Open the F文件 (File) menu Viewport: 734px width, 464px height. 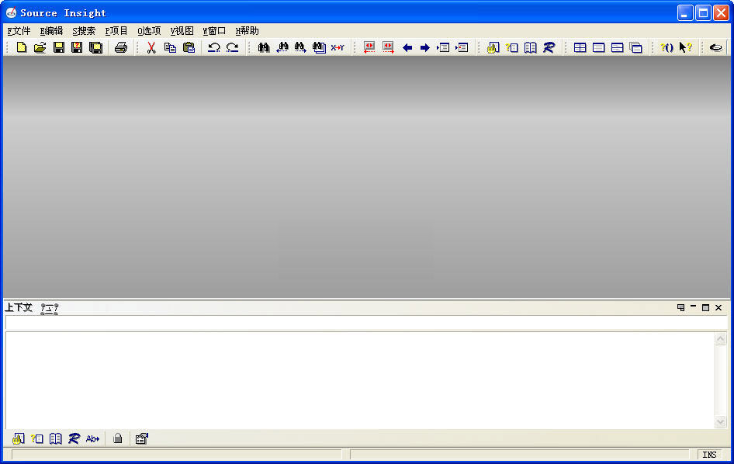click(19, 31)
